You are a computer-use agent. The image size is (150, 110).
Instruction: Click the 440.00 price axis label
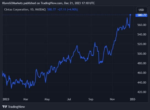(x=142, y=82)
